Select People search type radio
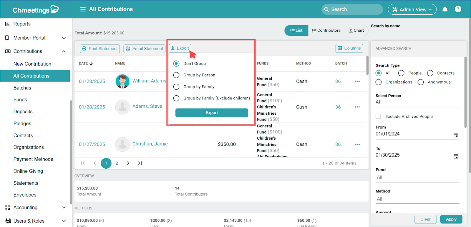Image resolution: width=471 pixels, height=227 pixels. pyautogui.click(x=401, y=73)
